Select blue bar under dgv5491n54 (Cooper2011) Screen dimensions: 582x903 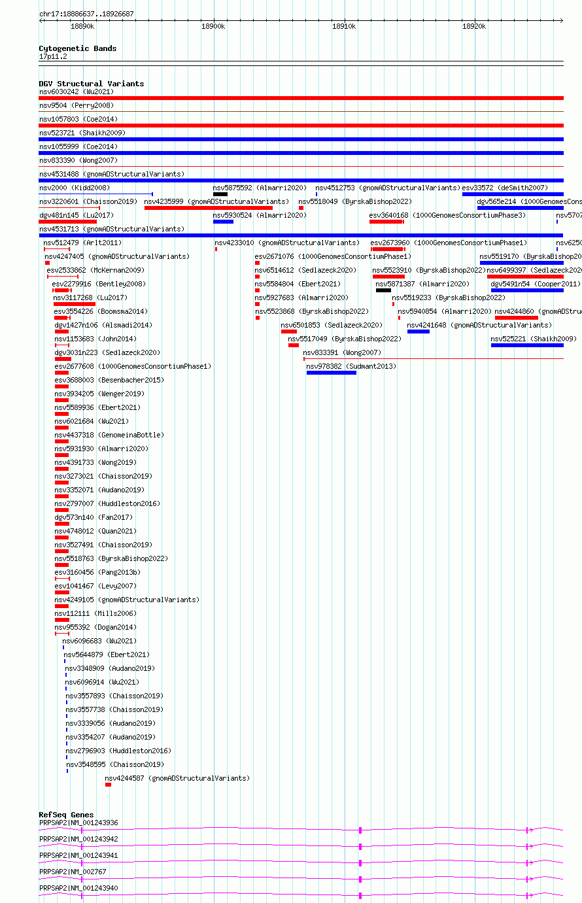(527, 290)
